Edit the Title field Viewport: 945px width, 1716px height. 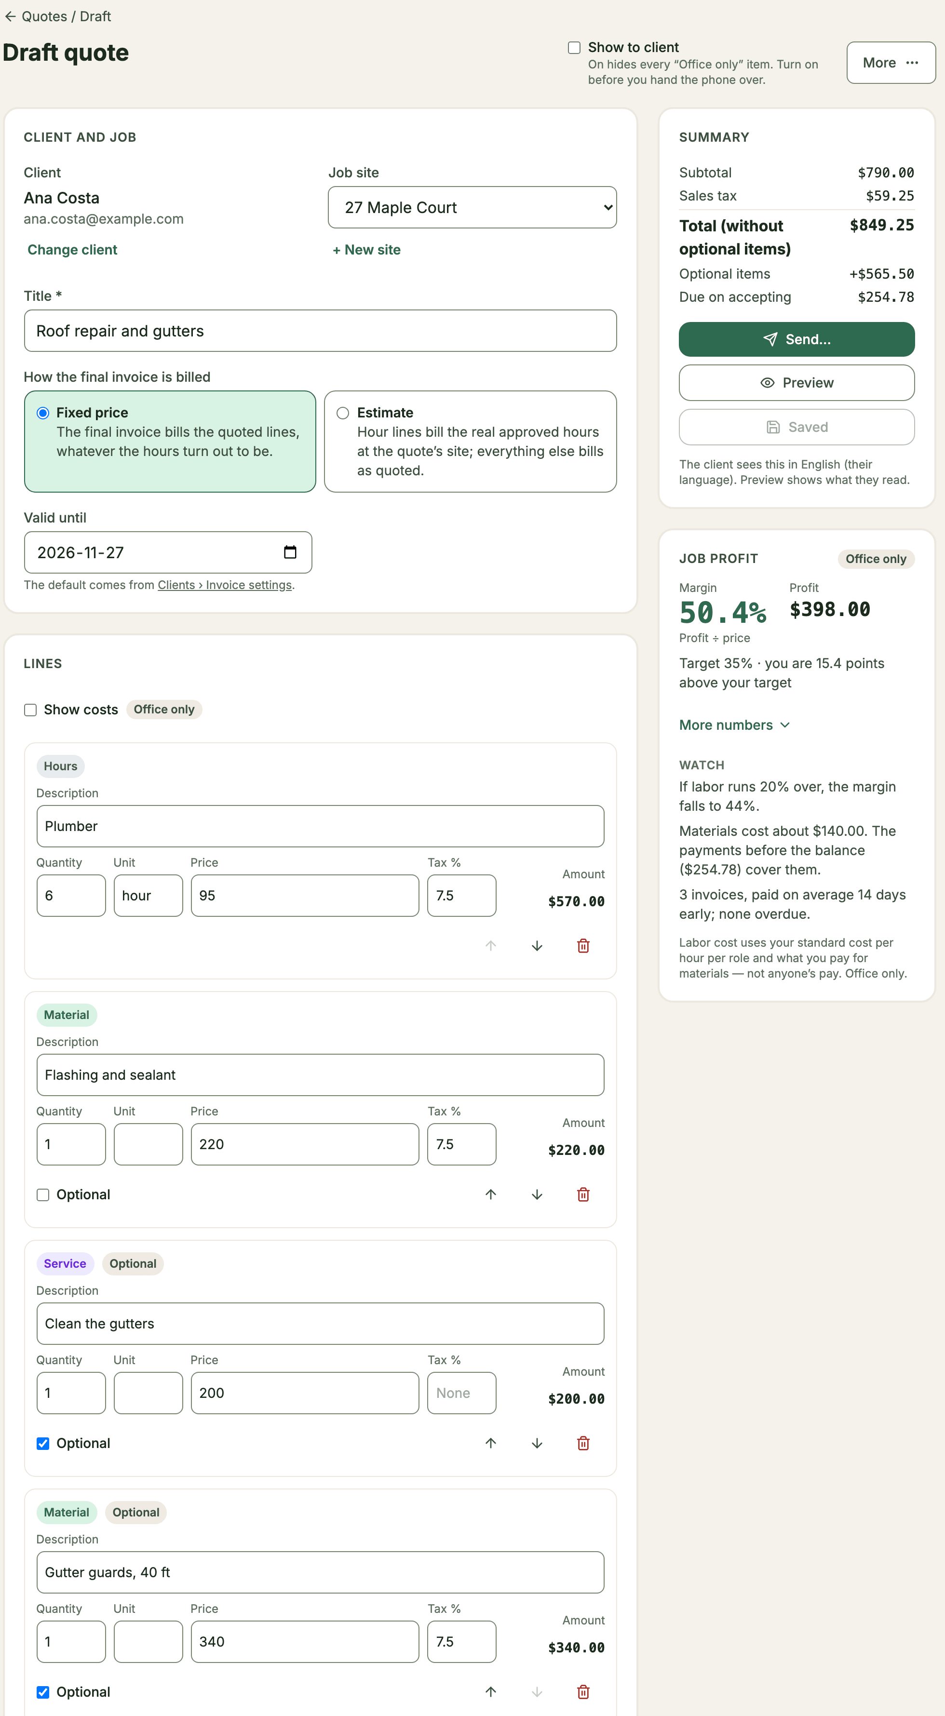click(320, 331)
